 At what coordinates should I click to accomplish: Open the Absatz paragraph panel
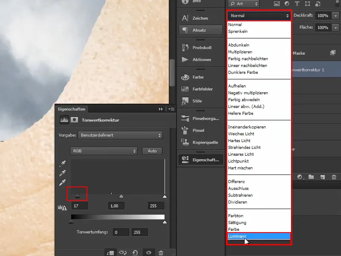200,30
